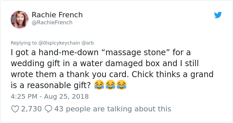Screen dimensions: 233x123
Task: Visit the @RachieFrench handle
Action: pos(52,23)
